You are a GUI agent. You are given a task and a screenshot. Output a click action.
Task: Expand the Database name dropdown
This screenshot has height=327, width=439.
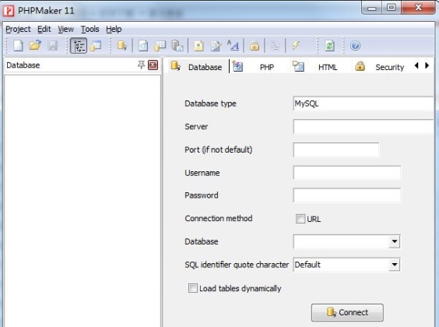click(x=395, y=241)
